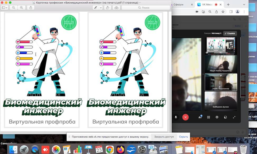Open Photos app from the Dock
This screenshot has height=154, width=257.
point(56,149)
